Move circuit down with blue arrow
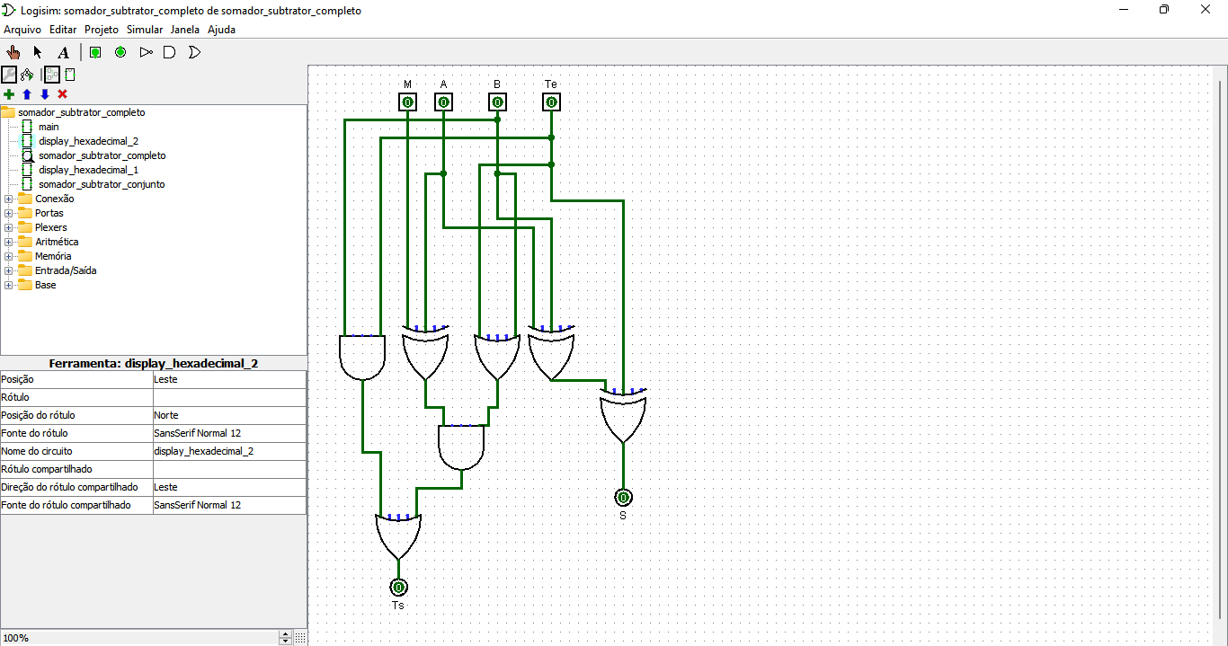The height and width of the screenshot is (646, 1228). (x=44, y=94)
